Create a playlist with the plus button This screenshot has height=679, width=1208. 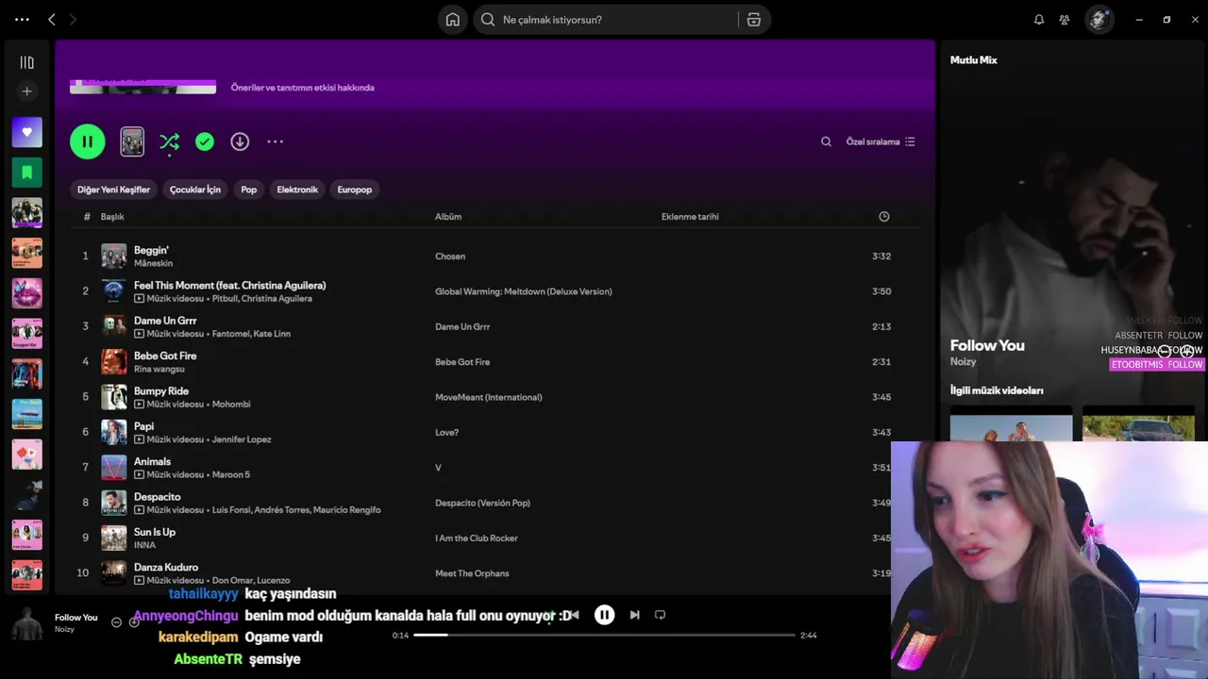[26, 91]
